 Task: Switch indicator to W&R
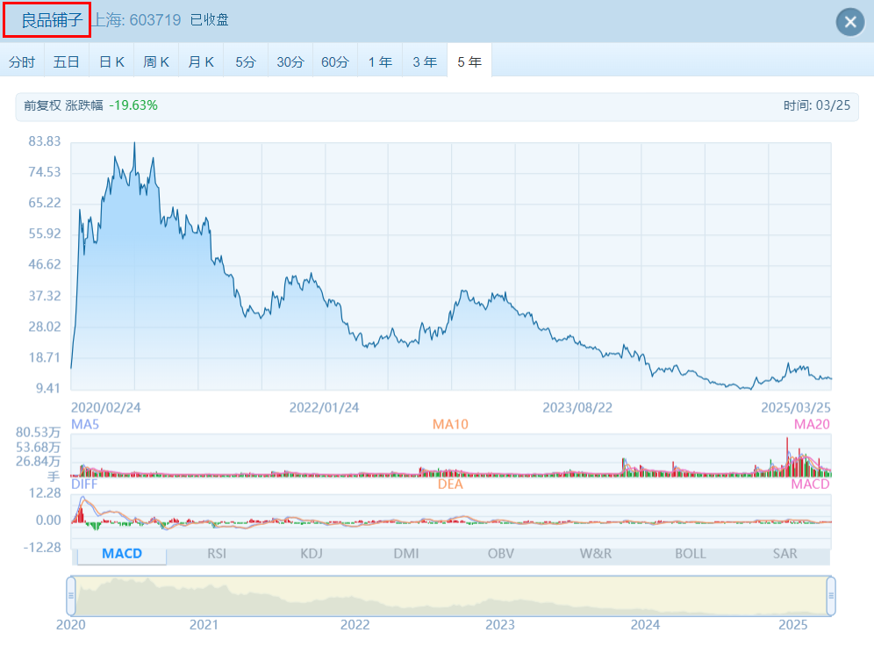click(595, 554)
